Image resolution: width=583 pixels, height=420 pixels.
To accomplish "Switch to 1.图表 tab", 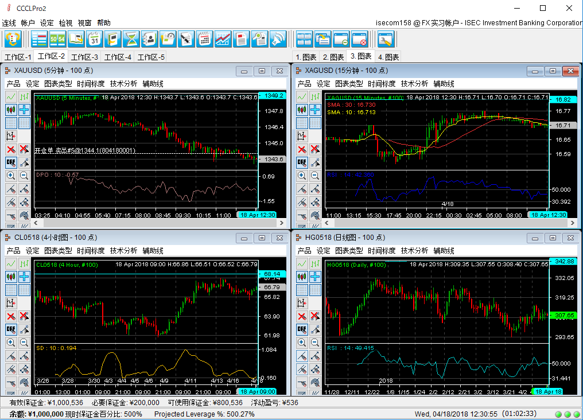I will click(306, 57).
